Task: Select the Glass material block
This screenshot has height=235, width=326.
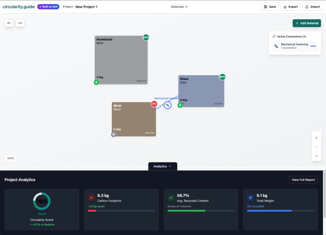Action: tap(201, 91)
